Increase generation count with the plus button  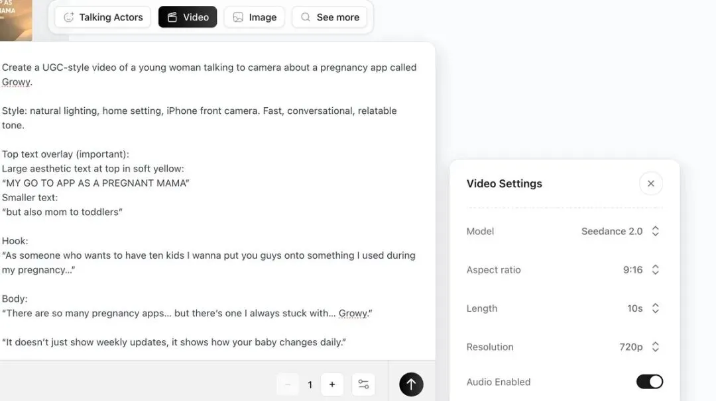(x=332, y=384)
